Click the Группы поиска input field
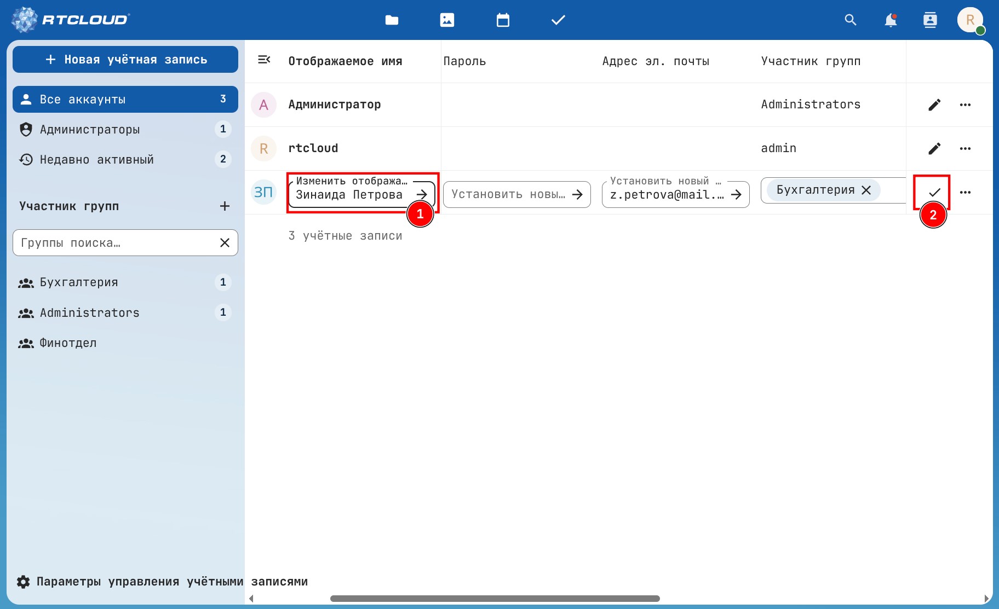999x609 pixels. point(115,243)
